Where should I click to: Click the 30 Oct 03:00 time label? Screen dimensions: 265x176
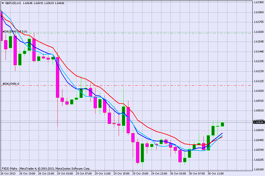178,174
